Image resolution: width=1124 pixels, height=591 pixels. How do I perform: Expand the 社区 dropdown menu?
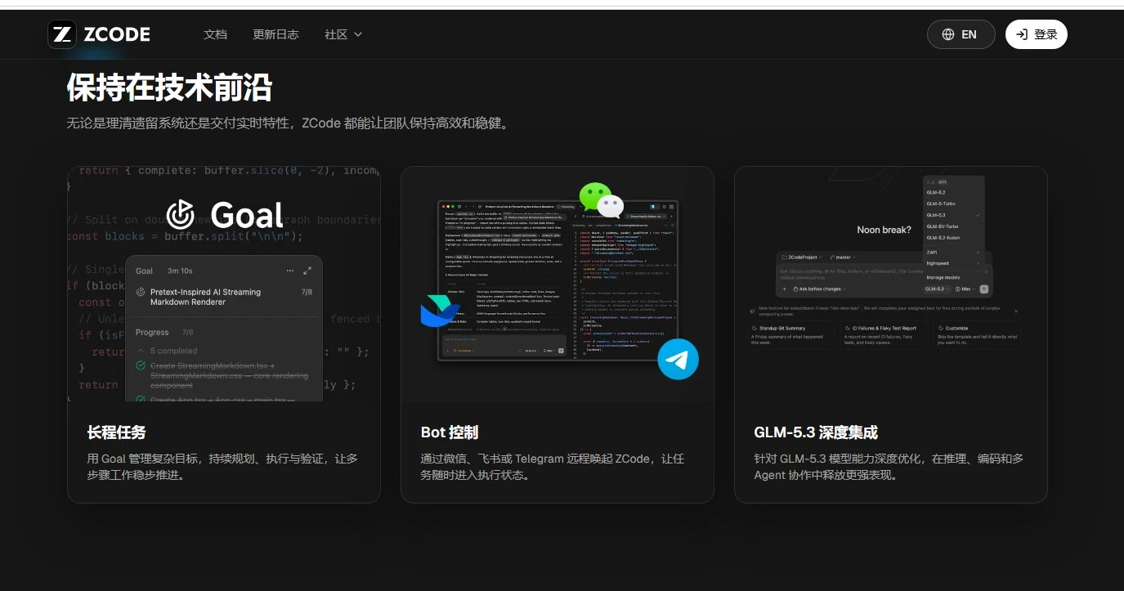click(x=343, y=34)
